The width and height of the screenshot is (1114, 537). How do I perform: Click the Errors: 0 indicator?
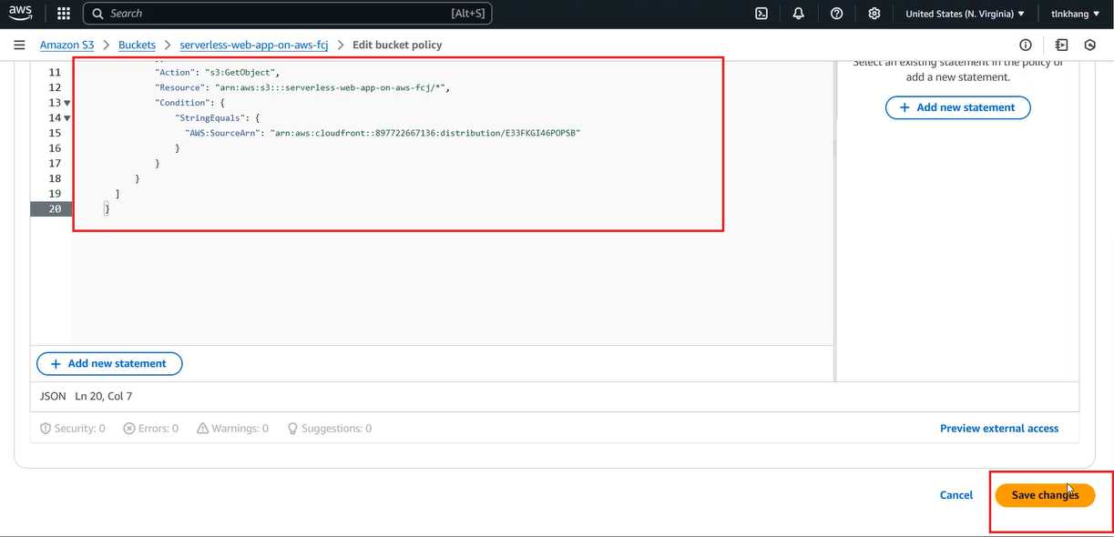[x=151, y=428]
